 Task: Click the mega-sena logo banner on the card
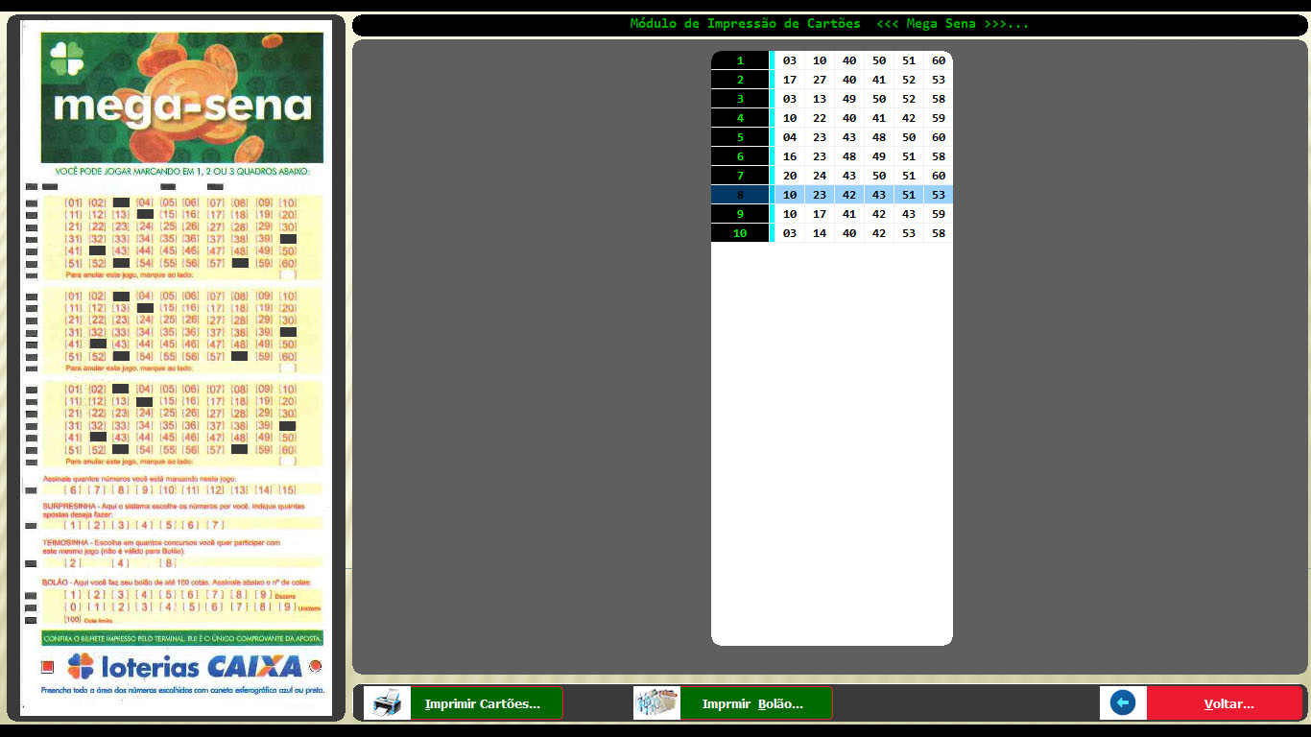click(x=182, y=97)
